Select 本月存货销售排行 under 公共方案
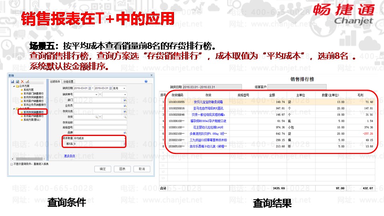The width and height of the screenshot is (384, 216). (33, 97)
